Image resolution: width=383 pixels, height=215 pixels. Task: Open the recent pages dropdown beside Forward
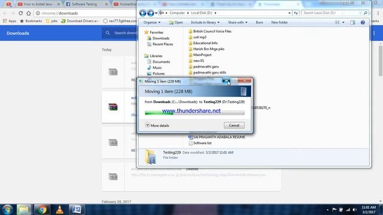click(x=156, y=13)
